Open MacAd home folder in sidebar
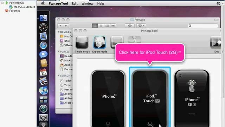225x127 pixels. point(66,60)
